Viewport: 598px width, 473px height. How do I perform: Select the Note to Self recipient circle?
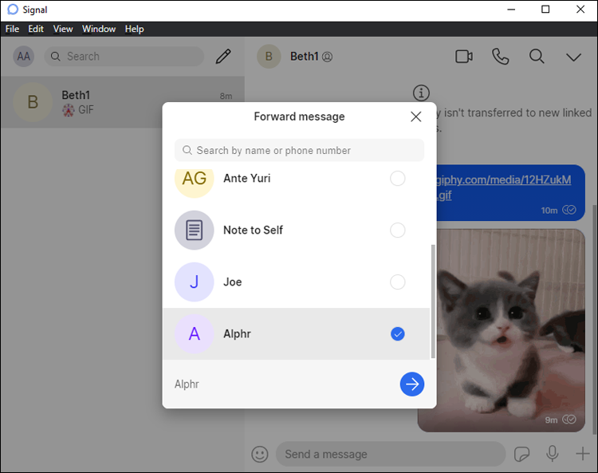[x=397, y=231]
